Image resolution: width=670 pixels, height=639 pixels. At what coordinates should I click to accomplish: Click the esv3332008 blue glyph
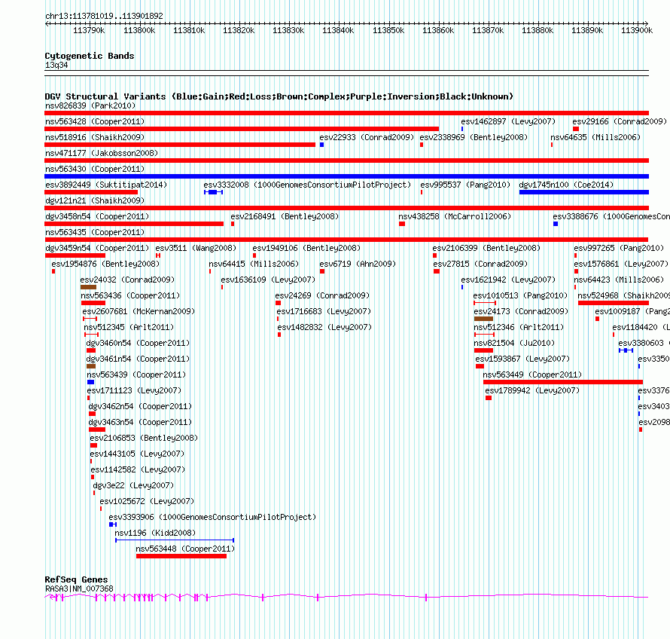213,192
